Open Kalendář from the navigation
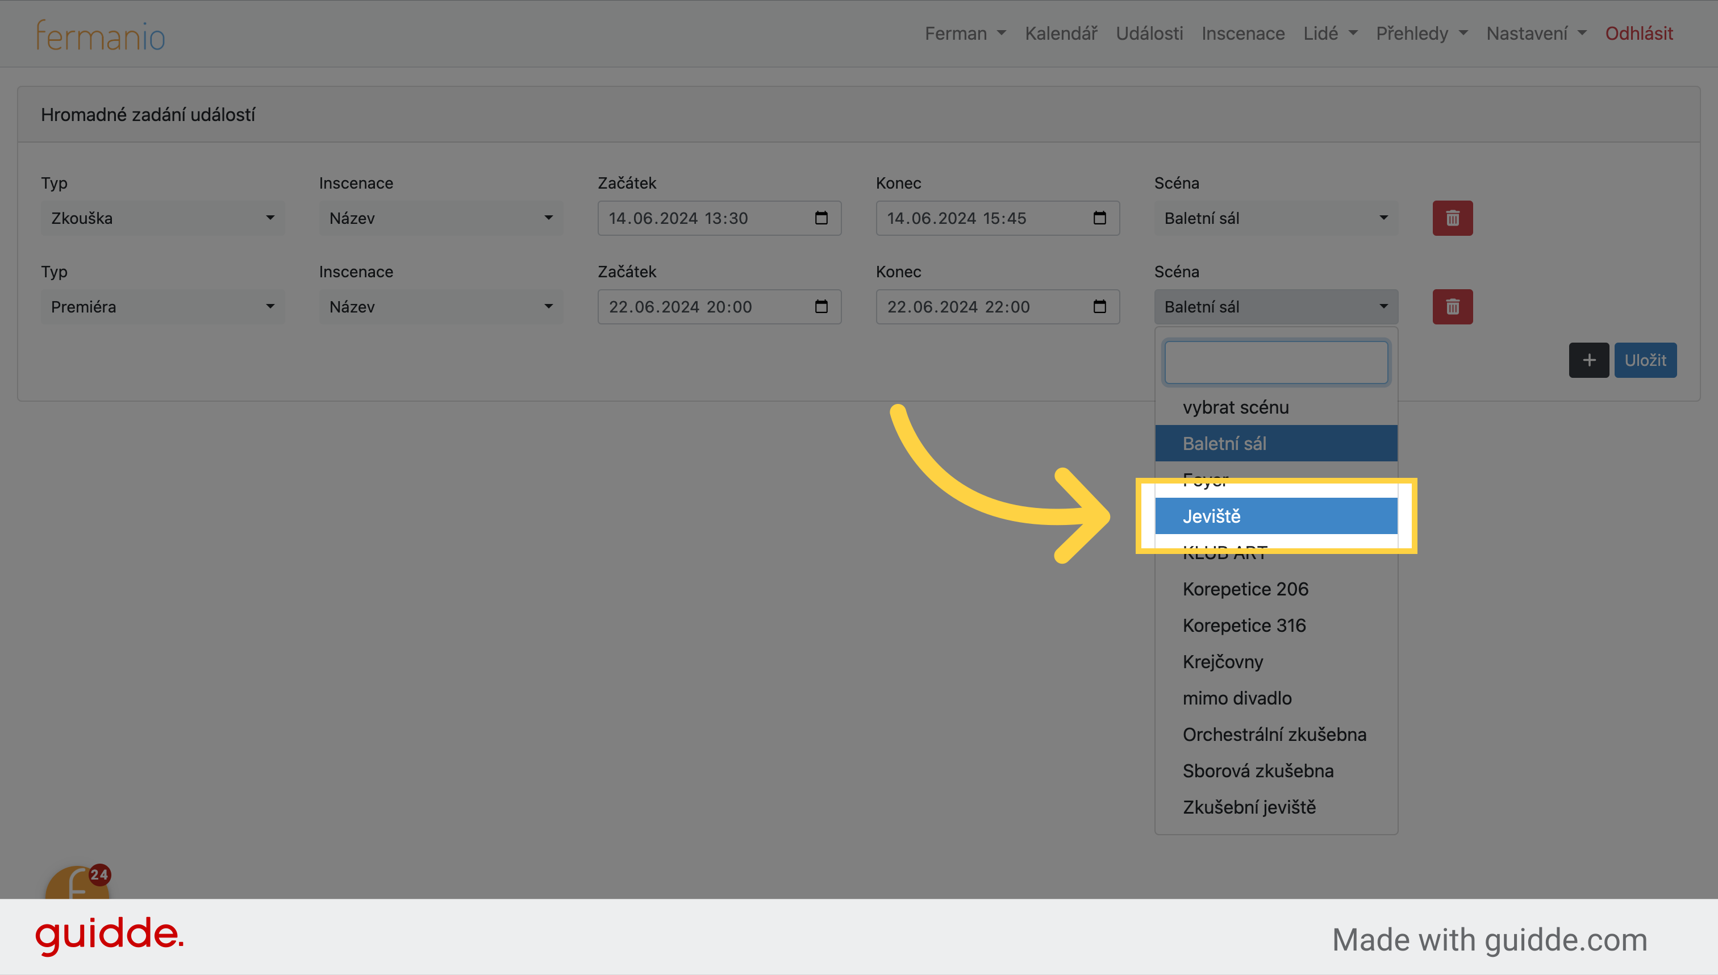1718x975 pixels. tap(1061, 34)
